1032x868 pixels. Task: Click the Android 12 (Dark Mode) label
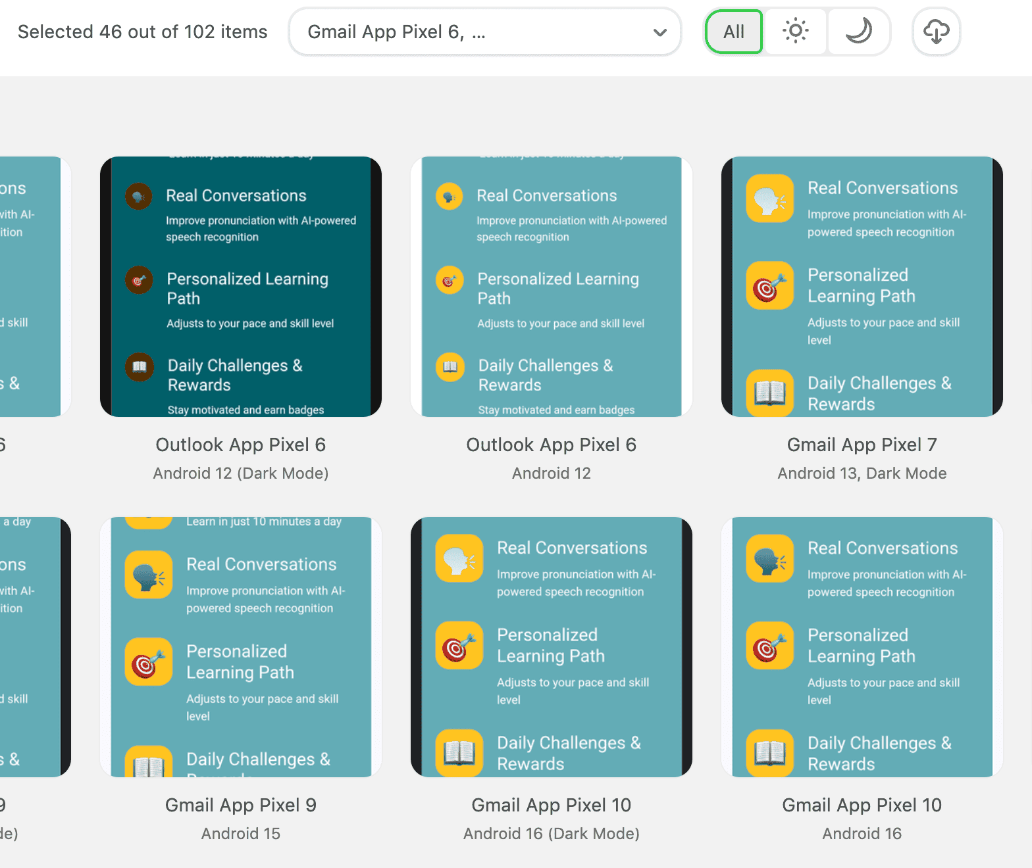241,473
